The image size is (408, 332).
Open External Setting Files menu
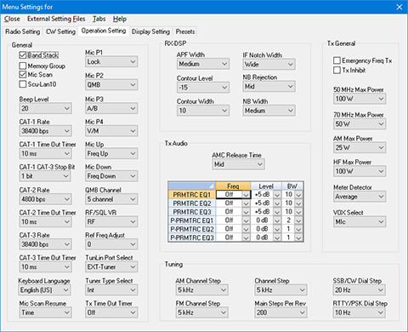[x=56, y=19]
